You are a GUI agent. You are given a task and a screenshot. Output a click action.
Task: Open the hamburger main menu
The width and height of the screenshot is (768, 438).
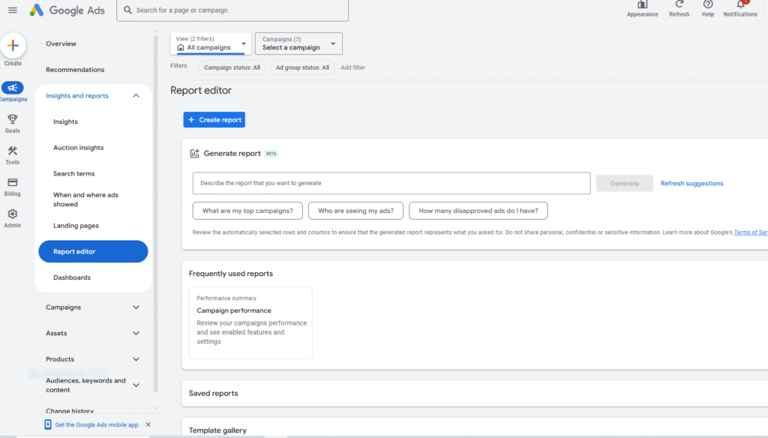12,10
